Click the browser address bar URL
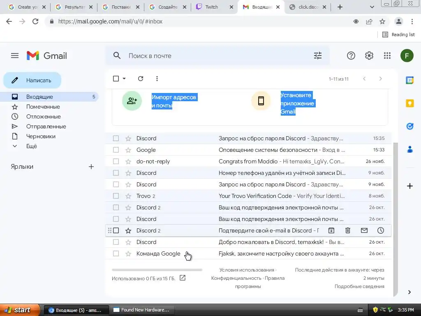The height and width of the screenshot is (316, 421). [x=110, y=21]
